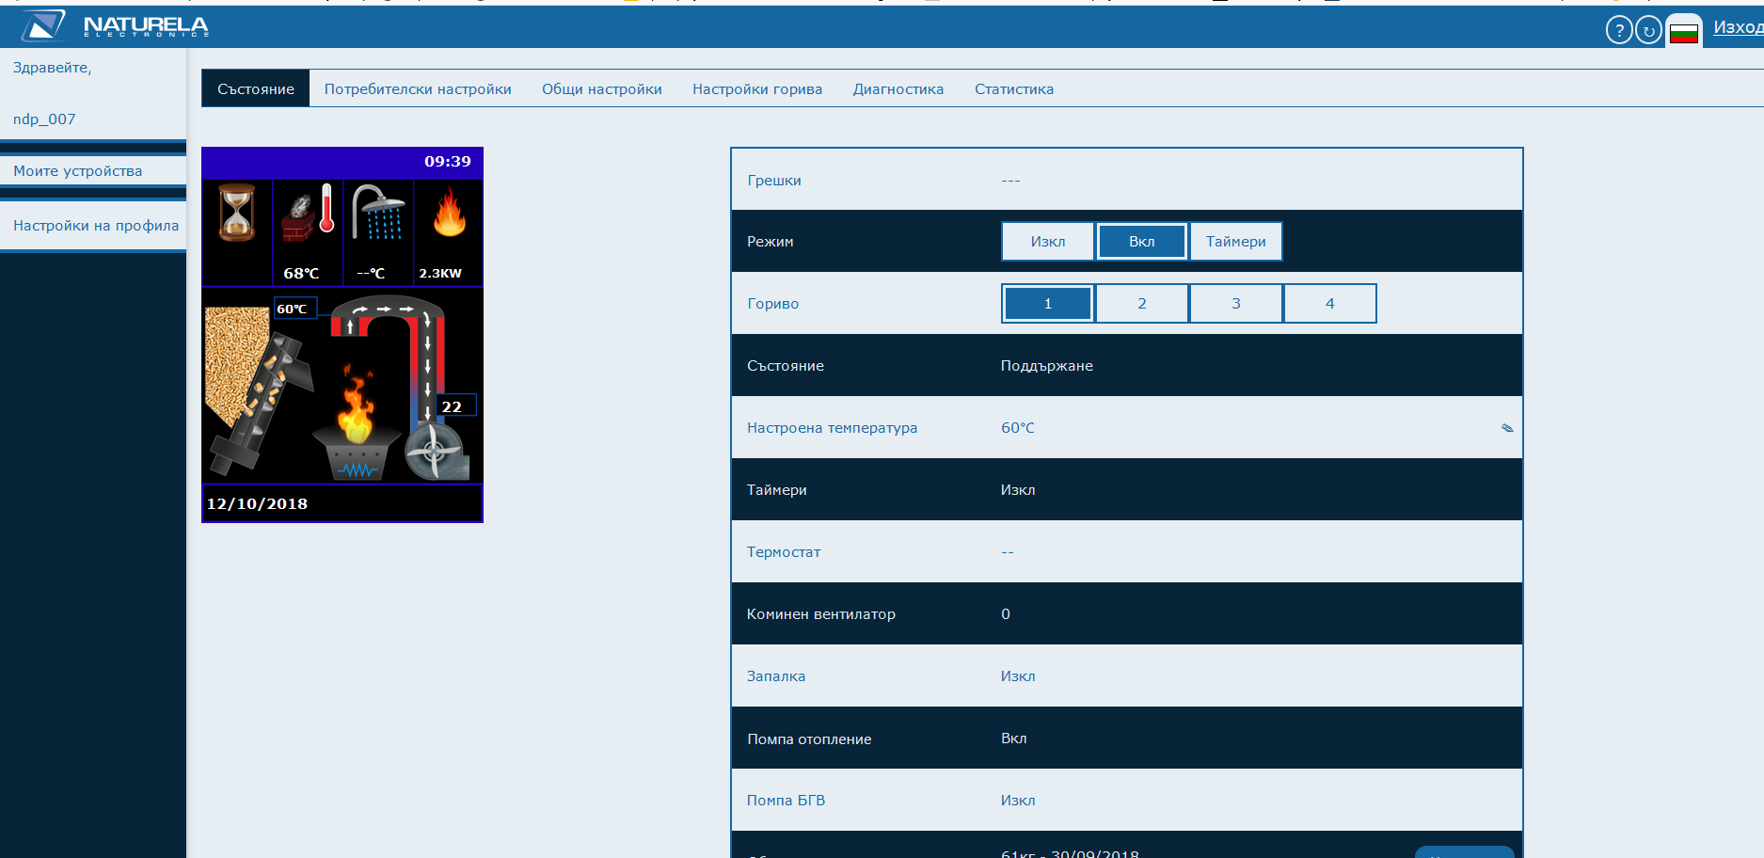This screenshot has width=1764, height=858.
Task: Switch mode to Вкл (on)
Action: click(x=1142, y=242)
